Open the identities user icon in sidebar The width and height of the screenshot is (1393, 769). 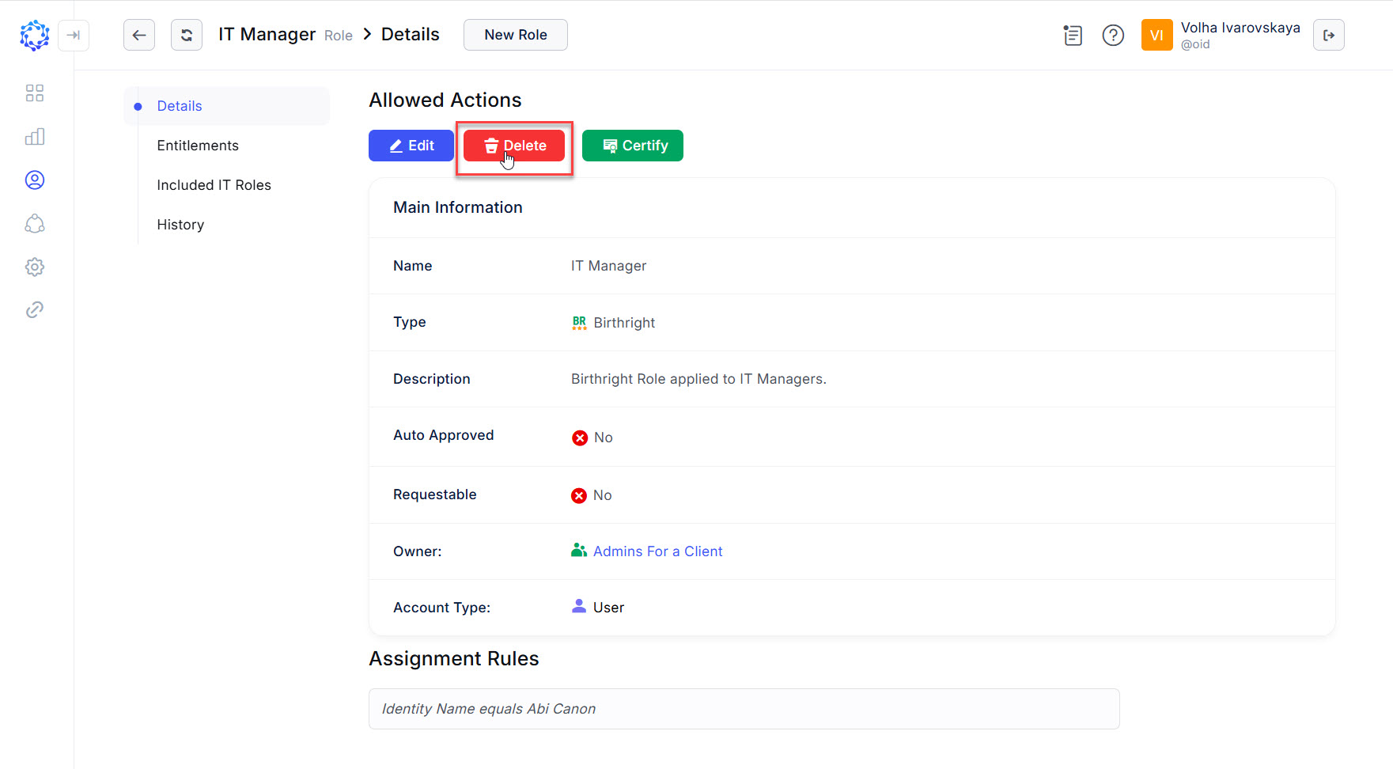(x=35, y=180)
